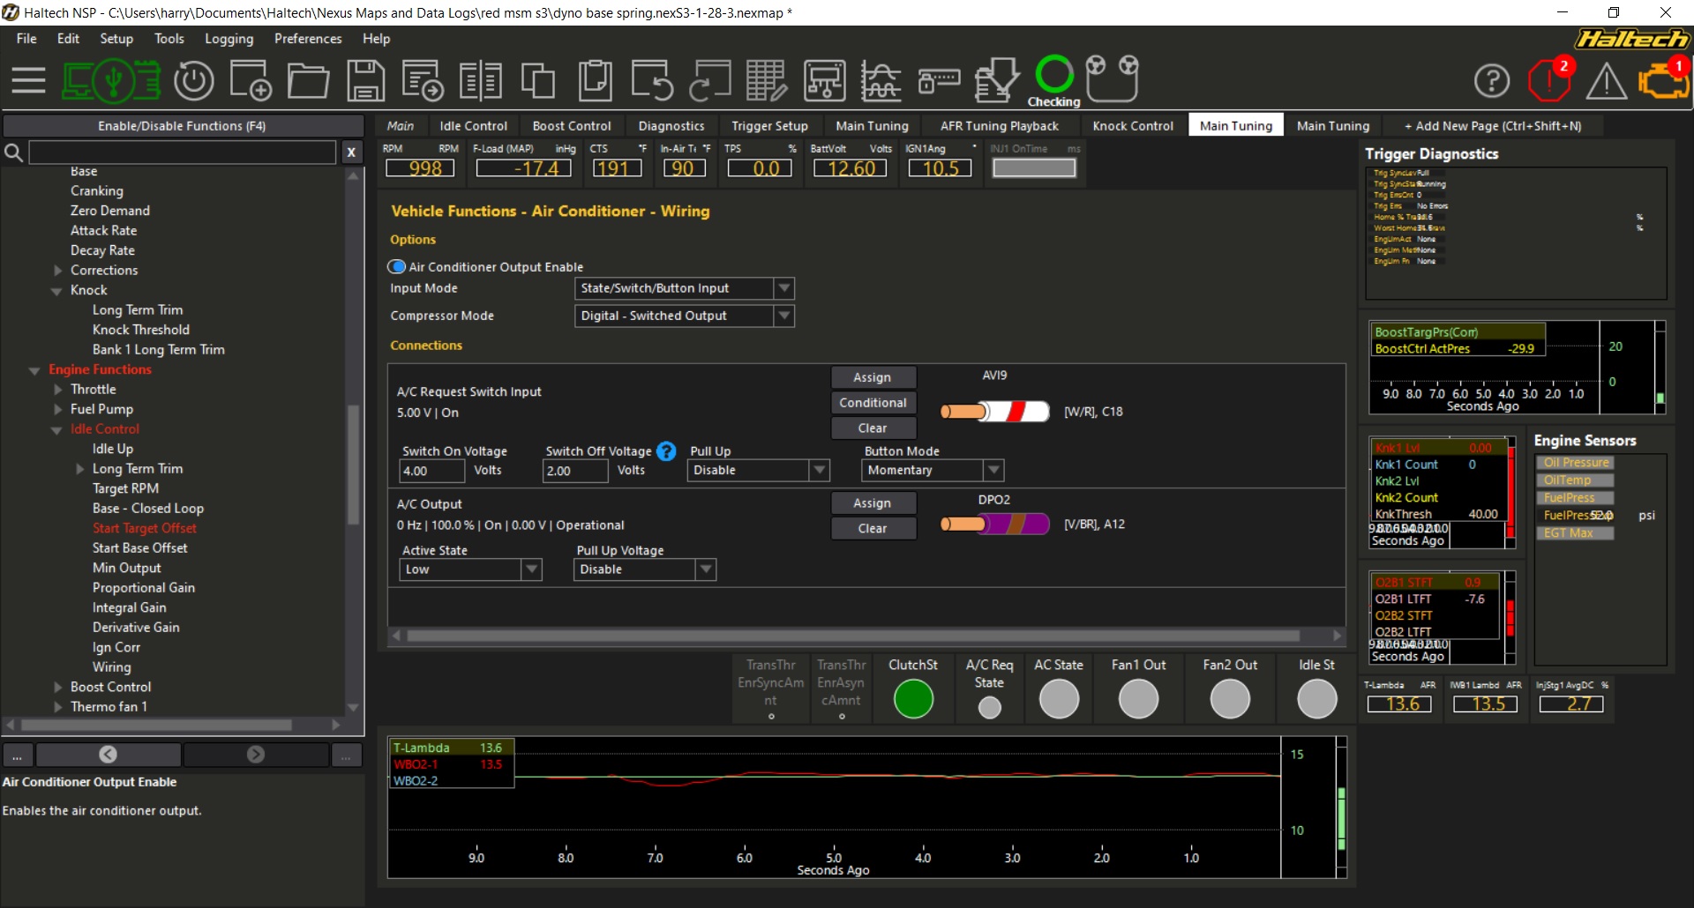The image size is (1694, 908).
Task: Click the paste clipboard icon
Action: click(x=596, y=80)
